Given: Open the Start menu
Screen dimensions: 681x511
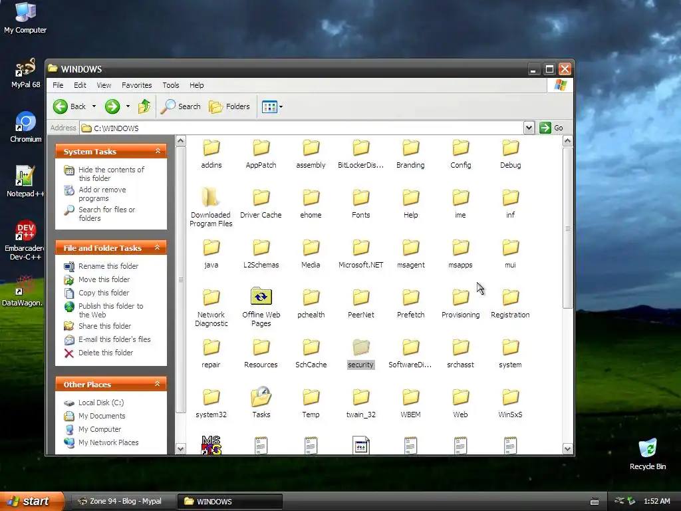Looking at the screenshot, I should click(x=31, y=501).
